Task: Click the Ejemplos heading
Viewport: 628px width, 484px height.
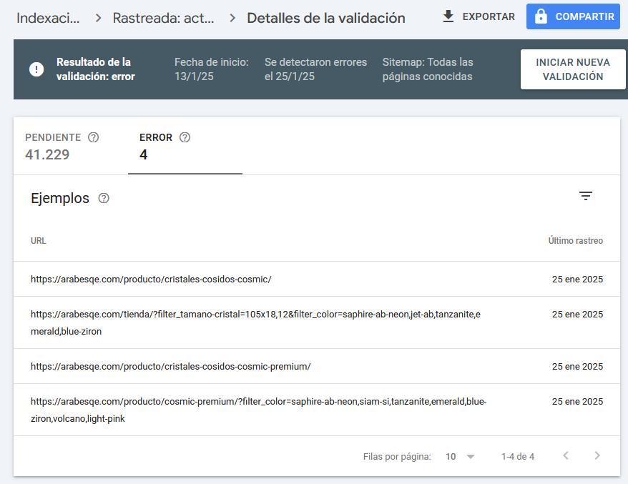Action: [60, 198]
